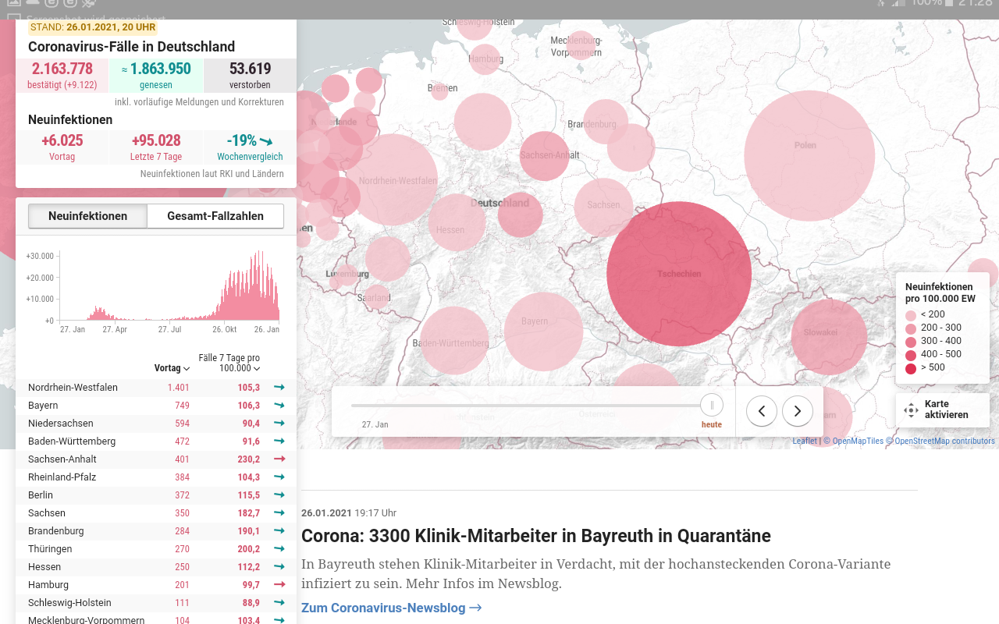Click arrow after Zum Coronavirus-Newsblog

point(475,608)
